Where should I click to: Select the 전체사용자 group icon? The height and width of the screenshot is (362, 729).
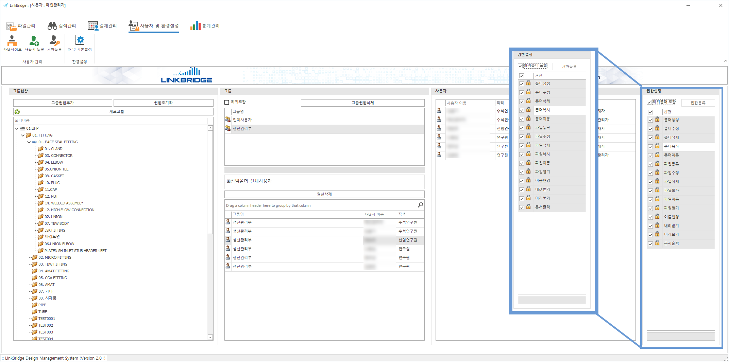(x=228, y=120)
